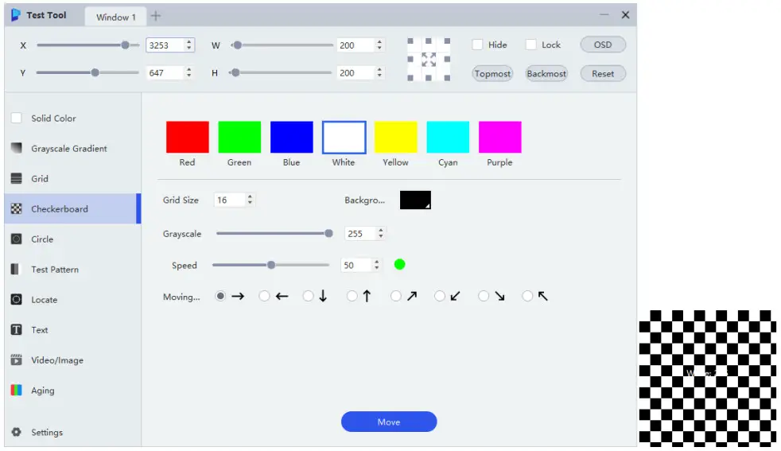Image resolution: width=781 pixels, height=451 pixels.
Task: Click the OSD button
Action: (603, 45)
